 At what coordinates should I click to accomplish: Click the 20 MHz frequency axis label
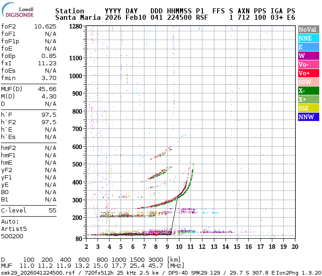point(295,247)
